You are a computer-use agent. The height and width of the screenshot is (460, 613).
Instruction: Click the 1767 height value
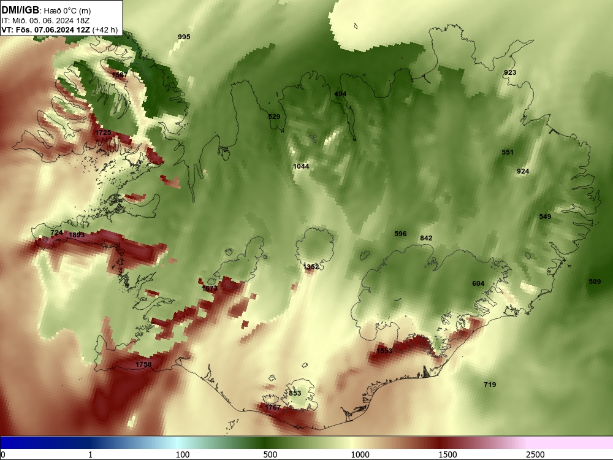pos(273,407)
